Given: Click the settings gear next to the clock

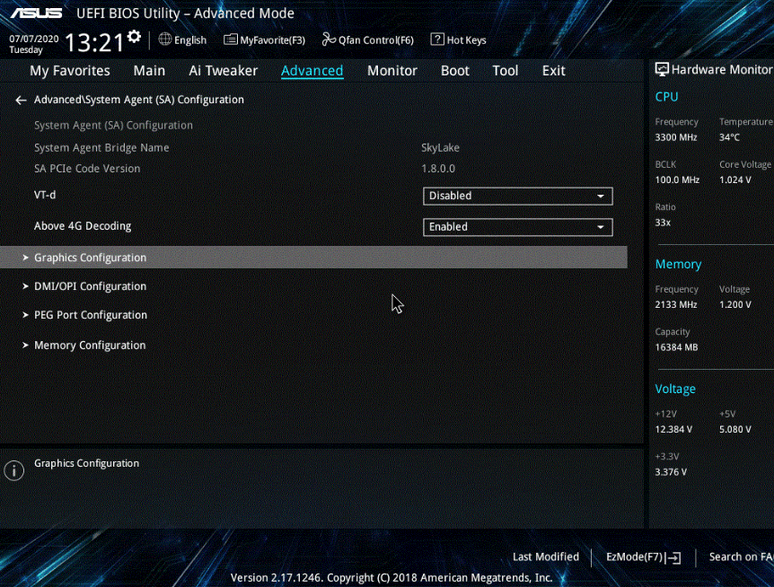Looking at the screenshot, I should pos(134,37).
